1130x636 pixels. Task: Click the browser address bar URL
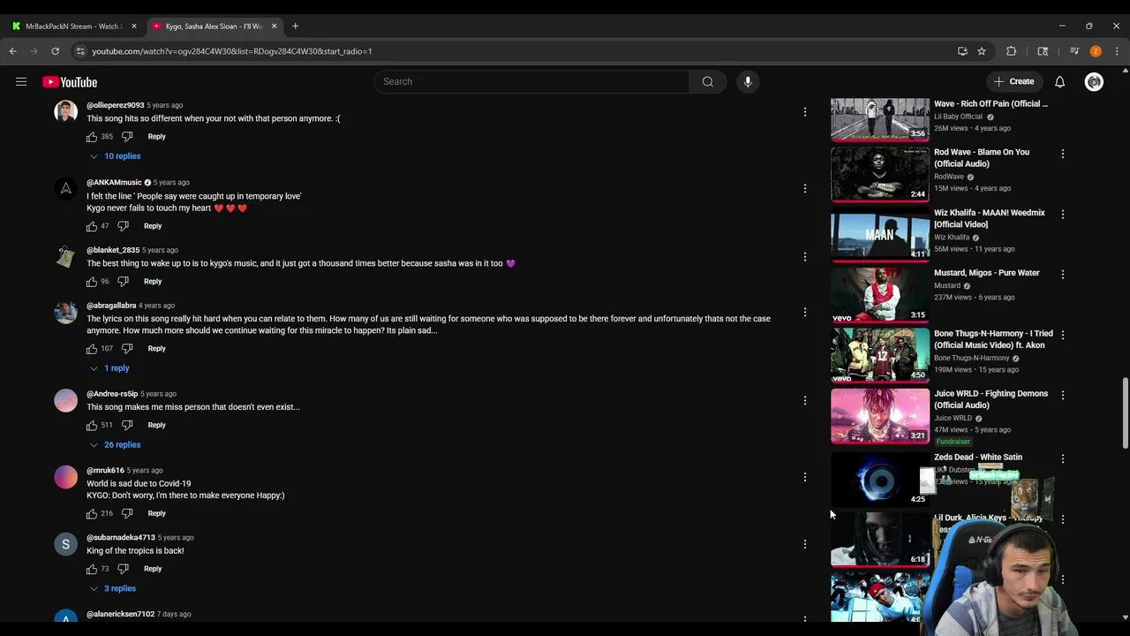(x=232, y=51)
